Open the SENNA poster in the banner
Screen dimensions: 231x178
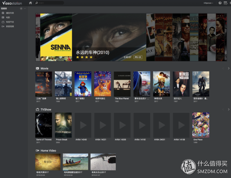coord(56,37)
